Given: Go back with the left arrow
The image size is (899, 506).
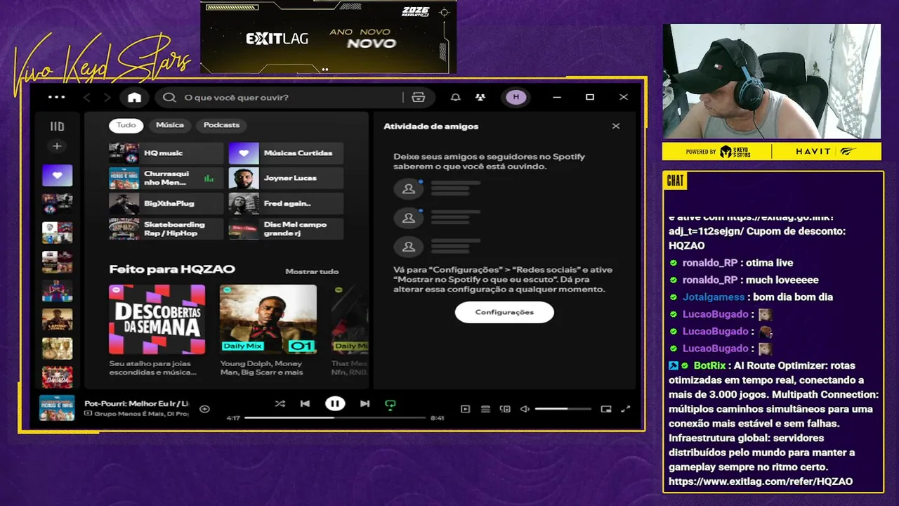Looking at the screenshot, I should 87,98.
